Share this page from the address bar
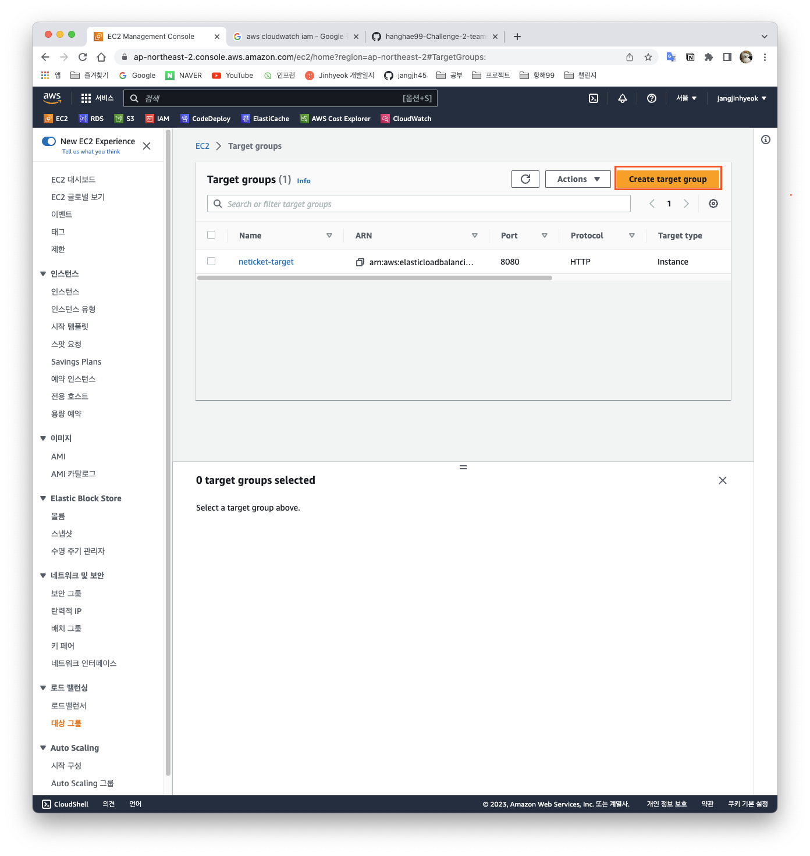The width and height of the screenshot is (810, 856). pos(630,57)
